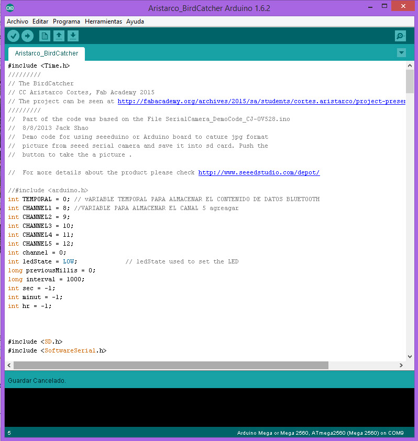
Task: Click the 'long previousMillis = 0;' line
Action: (x=52, y=271)
